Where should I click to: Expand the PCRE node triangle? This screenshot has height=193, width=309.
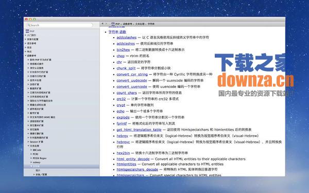31,154
